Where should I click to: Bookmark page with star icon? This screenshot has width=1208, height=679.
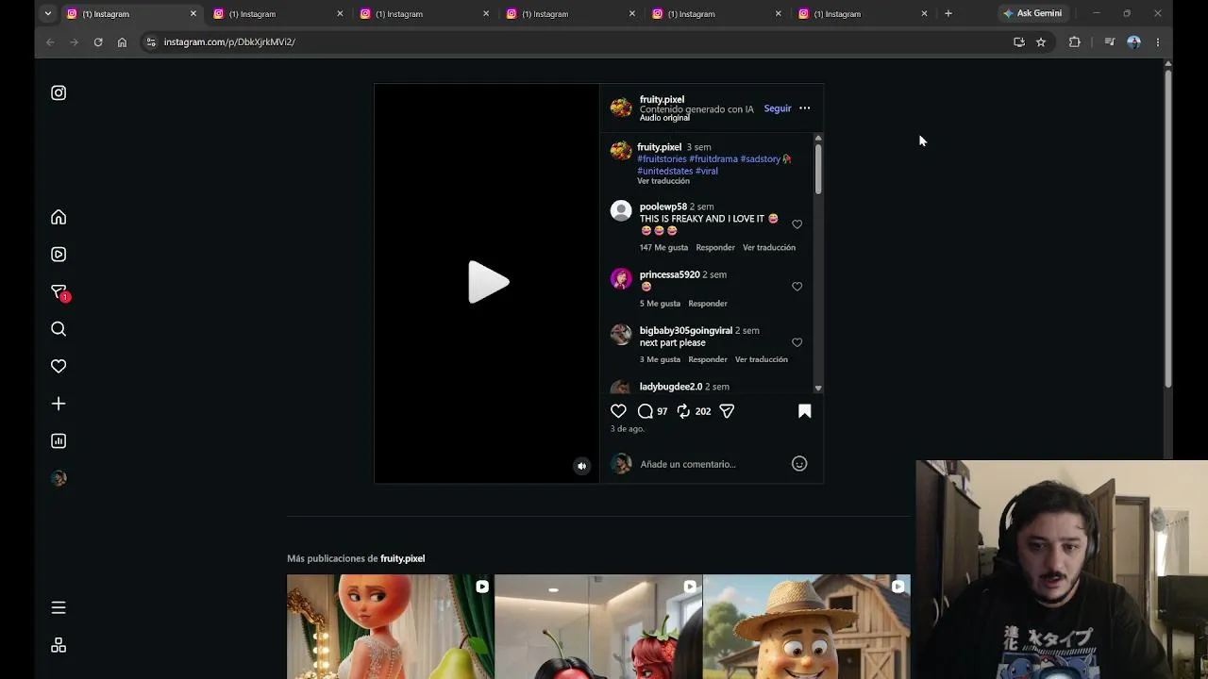point(1041,42)
